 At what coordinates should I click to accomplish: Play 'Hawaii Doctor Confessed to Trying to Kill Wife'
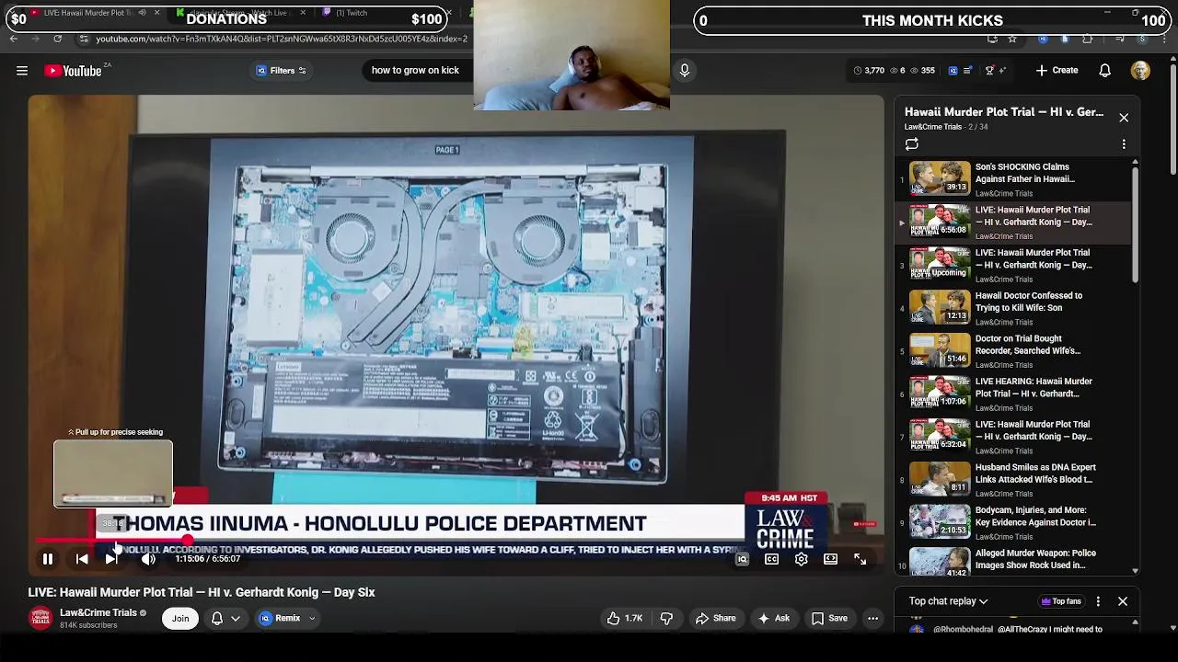click(1013, 308)
